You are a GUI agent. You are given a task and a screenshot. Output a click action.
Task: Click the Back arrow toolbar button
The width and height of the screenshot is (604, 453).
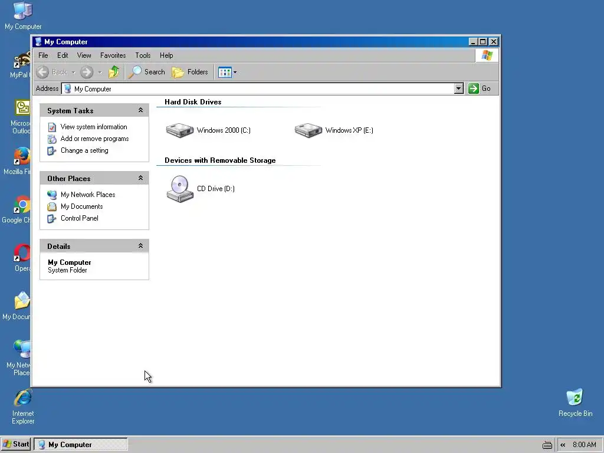42,72
